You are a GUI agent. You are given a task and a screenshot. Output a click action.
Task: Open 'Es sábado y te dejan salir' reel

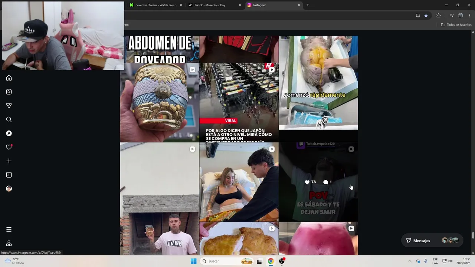click(x=318, y=182)
